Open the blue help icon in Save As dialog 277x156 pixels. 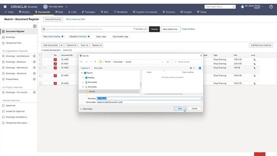coord(200,68)
